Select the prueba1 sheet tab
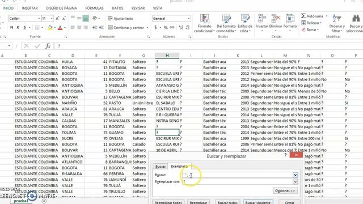 pos(21,201)
